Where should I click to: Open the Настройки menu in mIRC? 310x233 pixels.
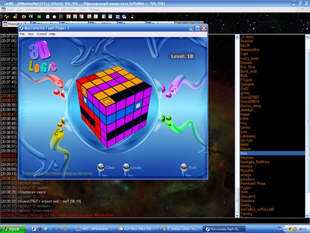click(50, 9)
